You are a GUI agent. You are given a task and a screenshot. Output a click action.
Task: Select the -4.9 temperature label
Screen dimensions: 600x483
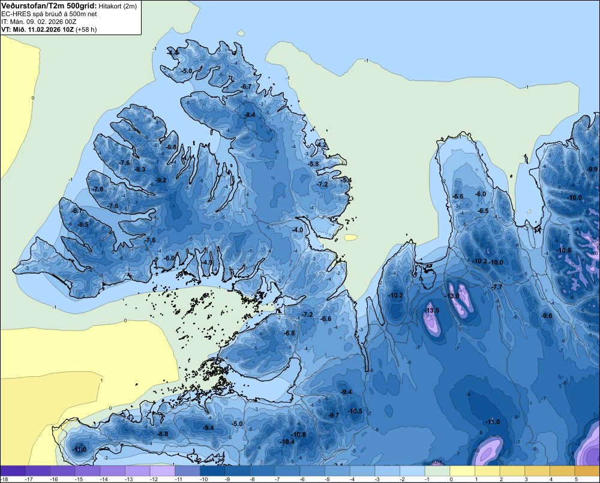[208, 262]
